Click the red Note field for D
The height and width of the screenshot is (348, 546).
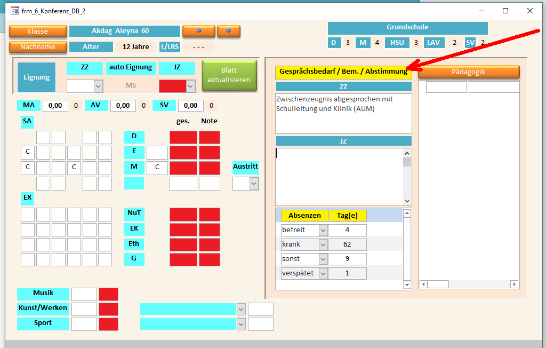coord(209,137)
